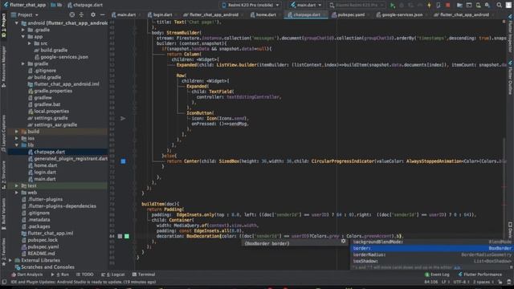514x289 pixels.
Task: Expand the test folder
Action: (17, 185)
